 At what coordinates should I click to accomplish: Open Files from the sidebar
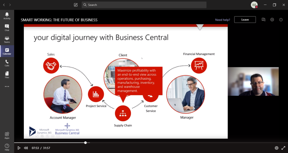[x=7, y=75]
